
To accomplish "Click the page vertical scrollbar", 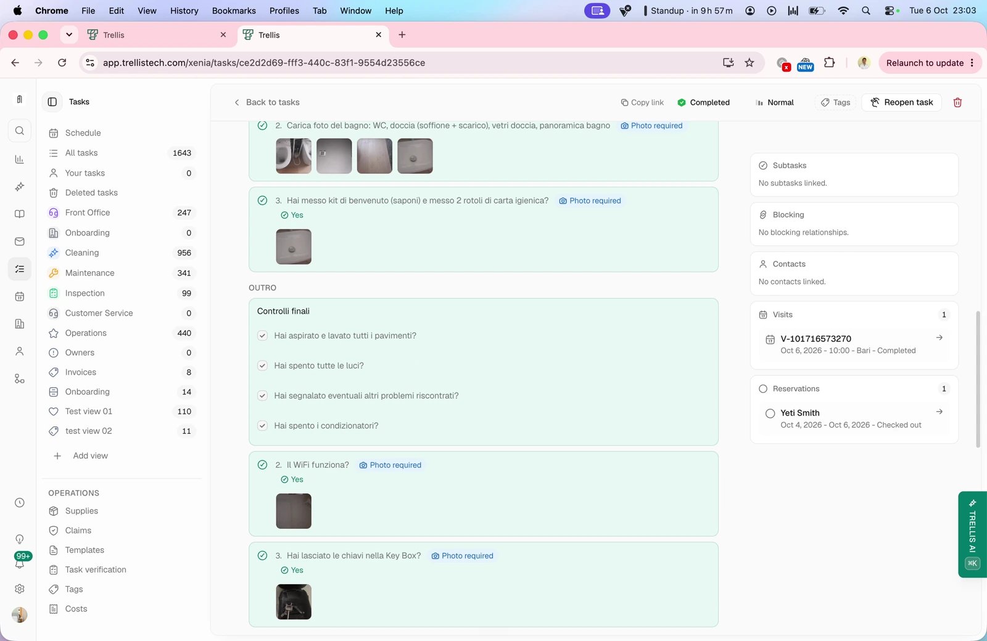I will tap(978, 379).
